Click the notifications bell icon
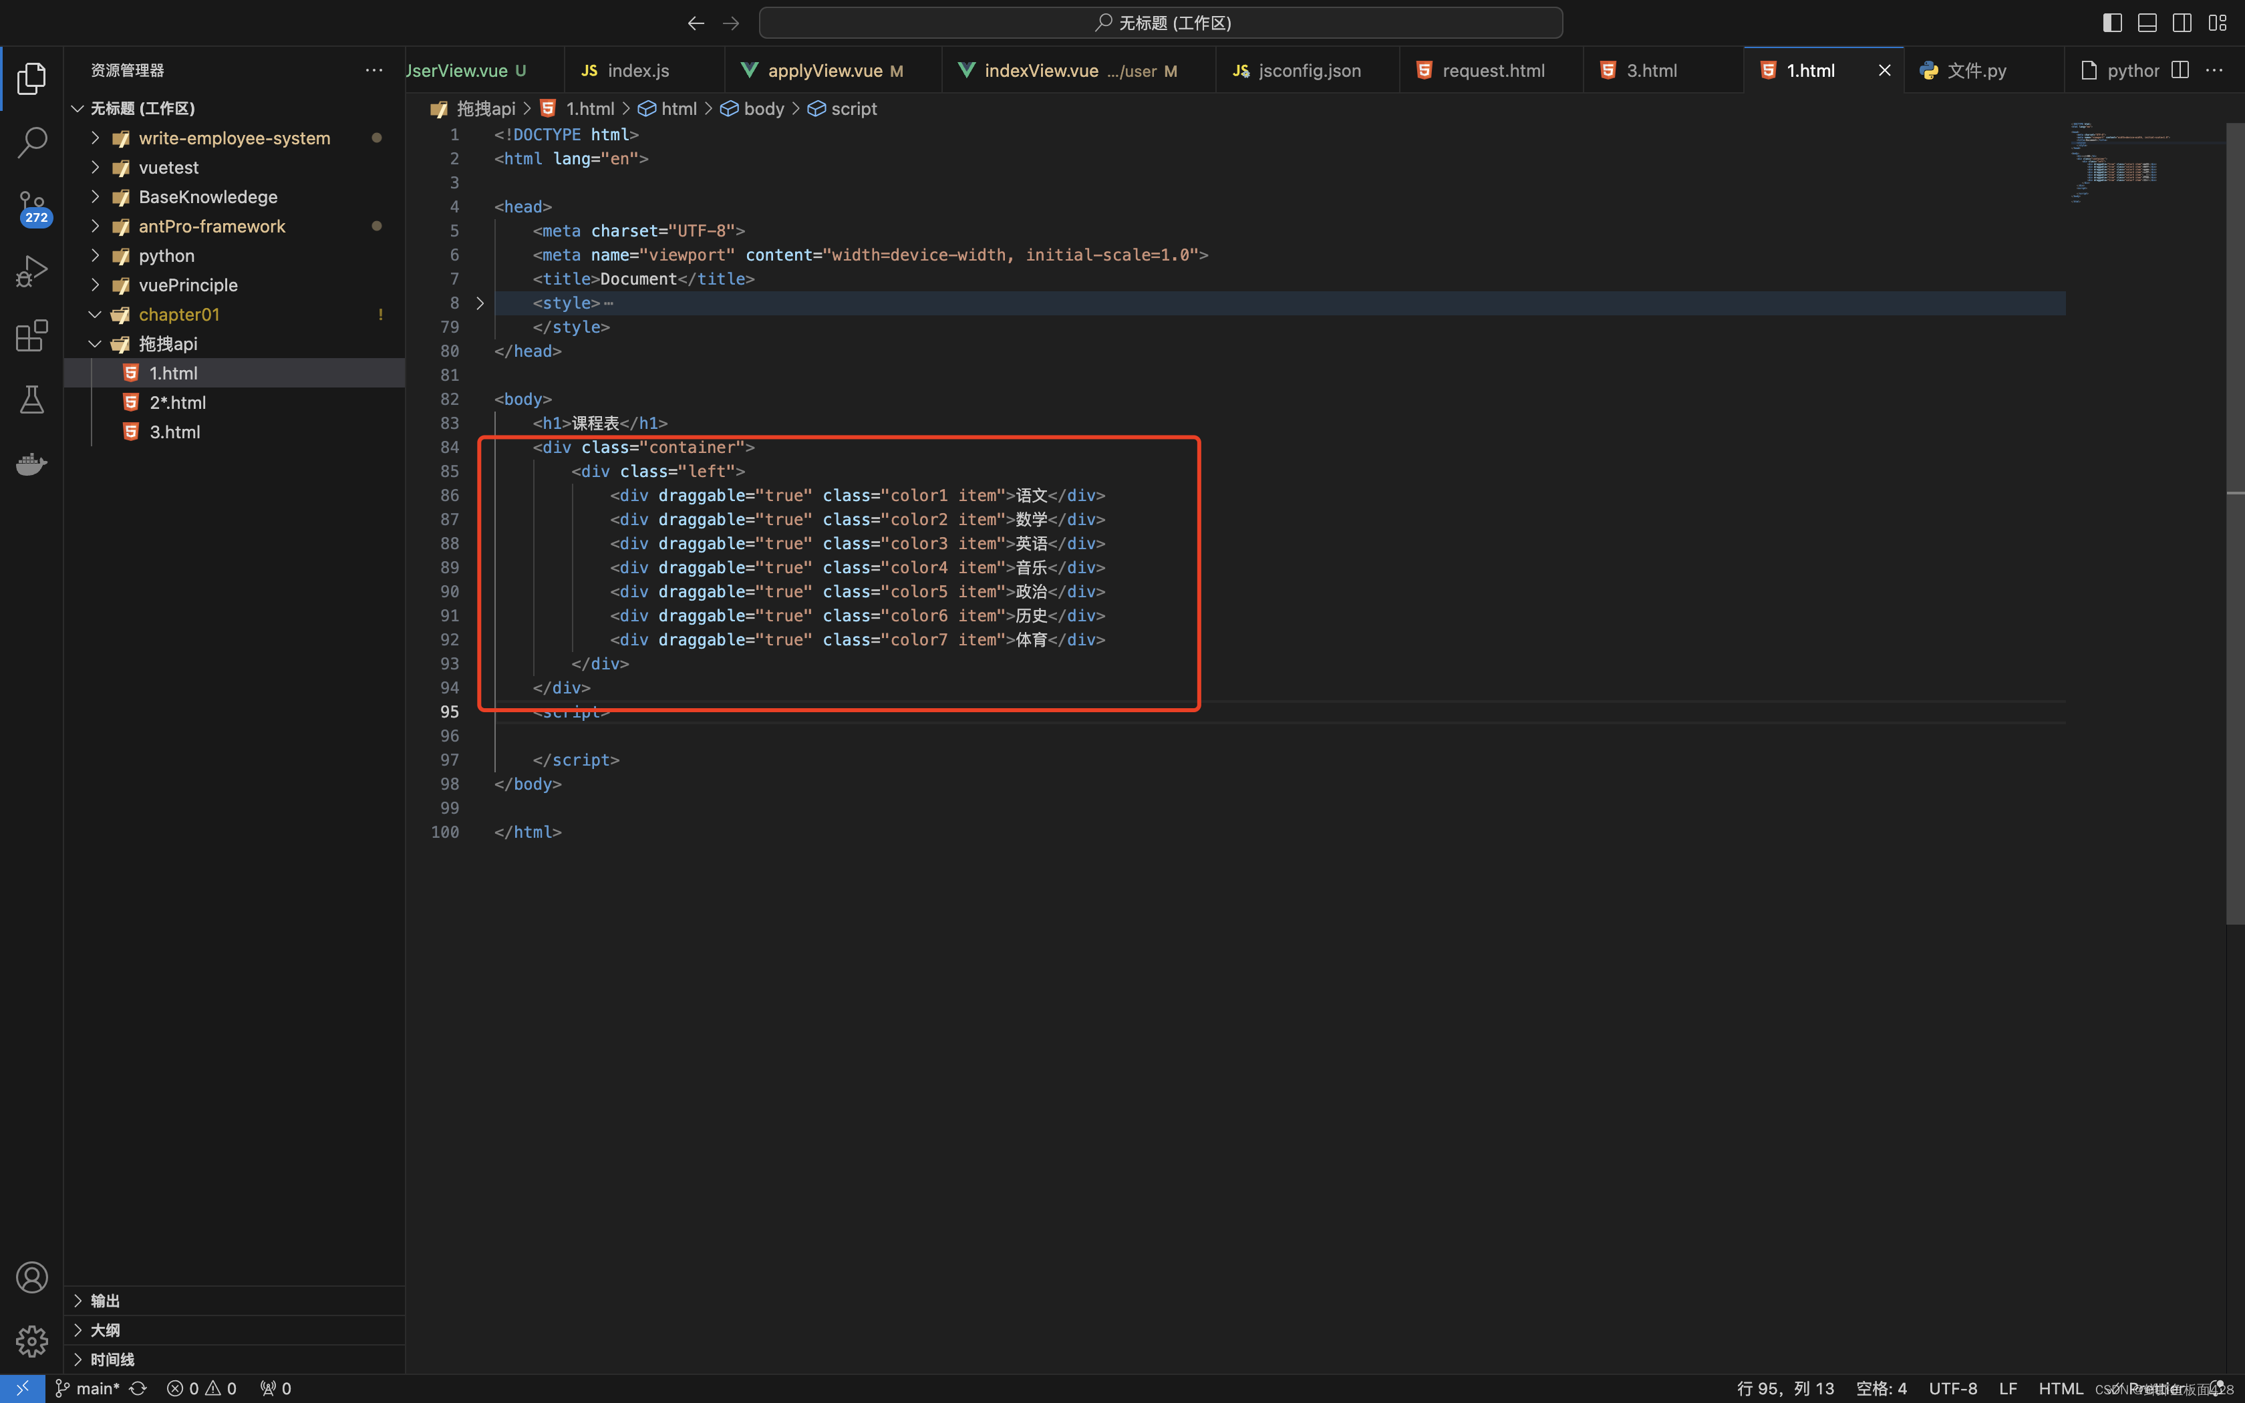The height and width of the screenshot is (1403, 2245). click(2217, 1388)
